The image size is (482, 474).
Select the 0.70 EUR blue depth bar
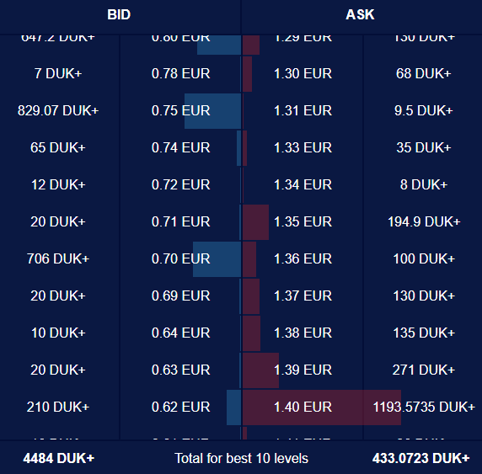click(217, 259)
